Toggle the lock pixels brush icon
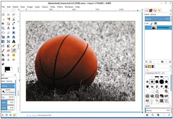The width and height of the screenshot is (173, 119). point(151,23)
